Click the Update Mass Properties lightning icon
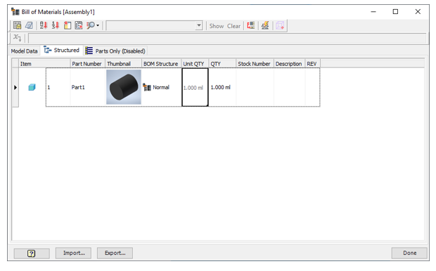Image resolution: width=436 pixels, height=271 pixels. (265, 25)
